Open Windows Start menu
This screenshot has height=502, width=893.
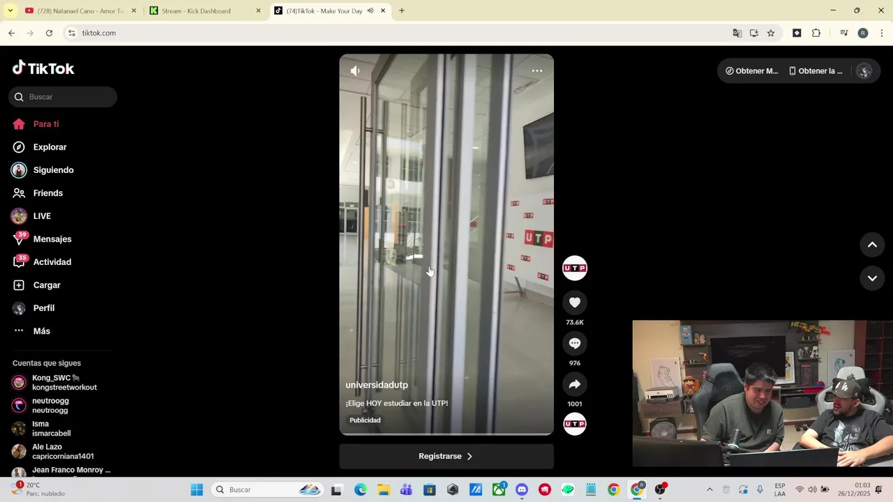point(197,489)
